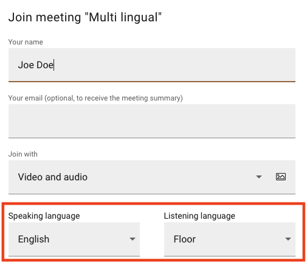Open the Join with dropdown arrow
Screen dimensions: 307x265
tap(259, 177)
